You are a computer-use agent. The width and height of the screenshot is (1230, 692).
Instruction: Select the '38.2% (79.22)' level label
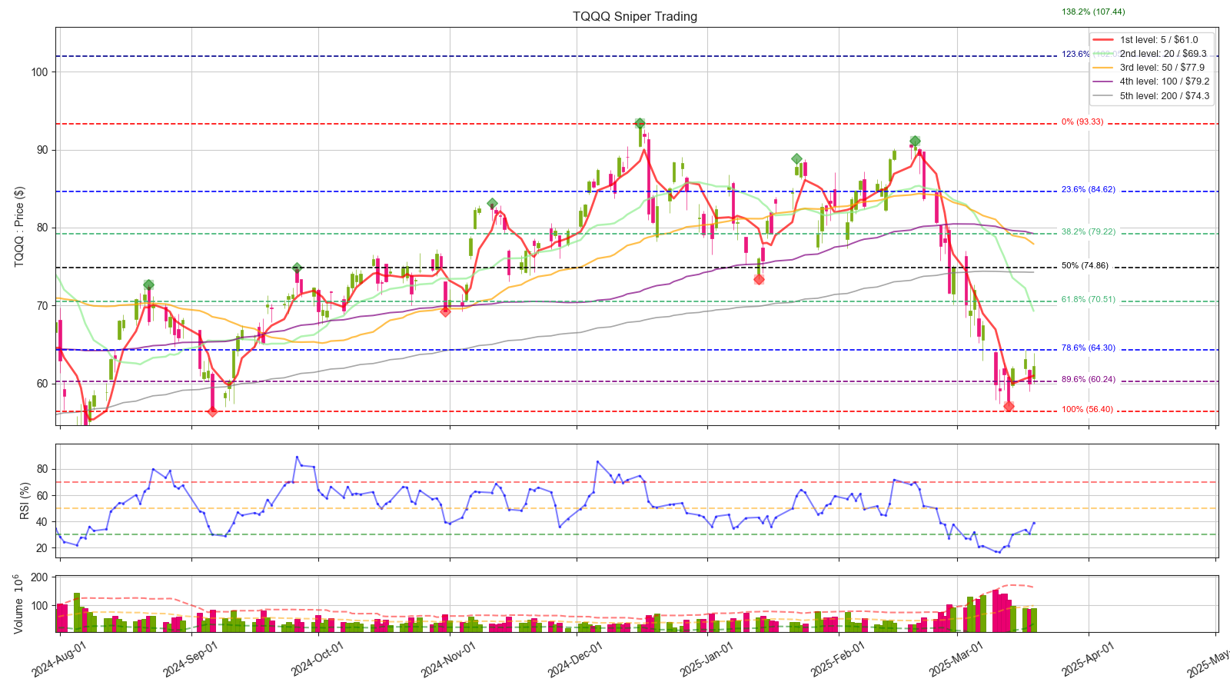tap(1089, 231)
